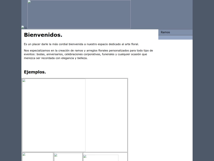The width and height of the screenshot is (214, 161).
Task: Open the bottom-middle example thumbnail
Action: pos(68,157)
